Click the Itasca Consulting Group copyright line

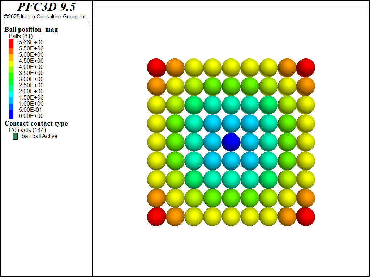pyautogui.click(x=46, y=17)
